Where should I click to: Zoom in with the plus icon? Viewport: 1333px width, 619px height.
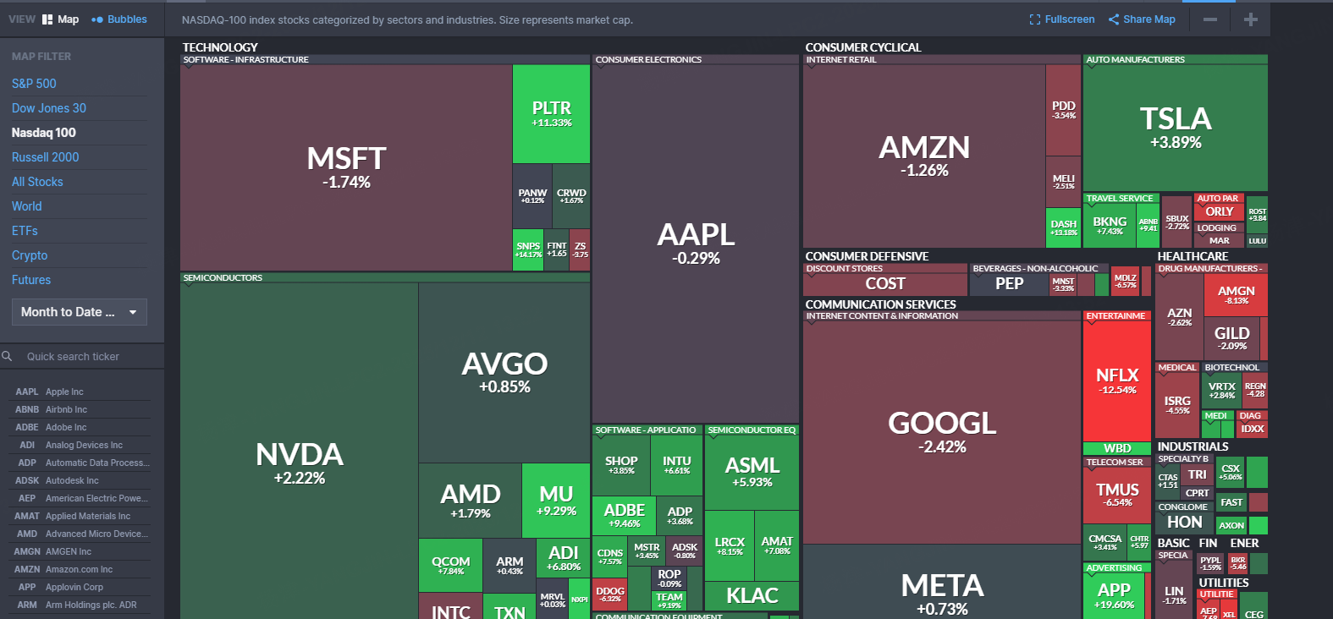point(1251,19)
